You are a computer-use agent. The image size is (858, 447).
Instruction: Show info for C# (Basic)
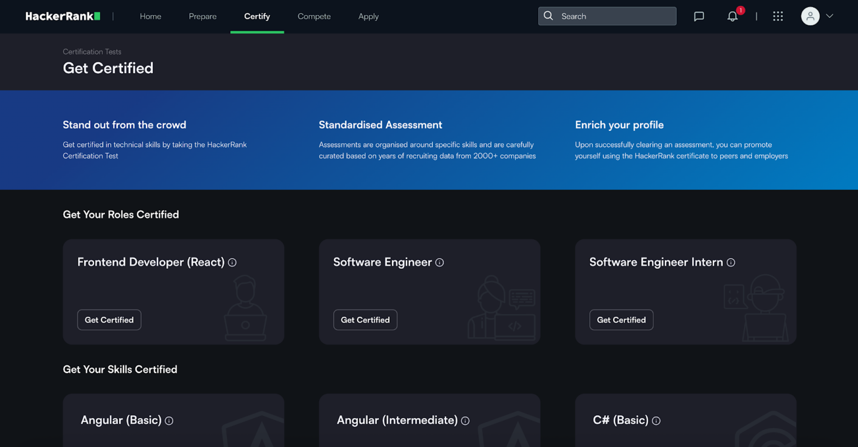click(x=656, y=421)
